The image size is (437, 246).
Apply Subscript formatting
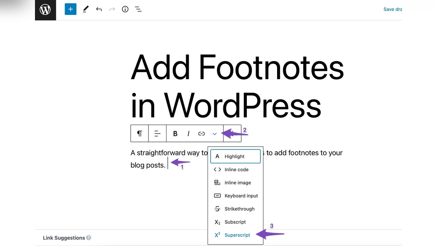[236, 222]
